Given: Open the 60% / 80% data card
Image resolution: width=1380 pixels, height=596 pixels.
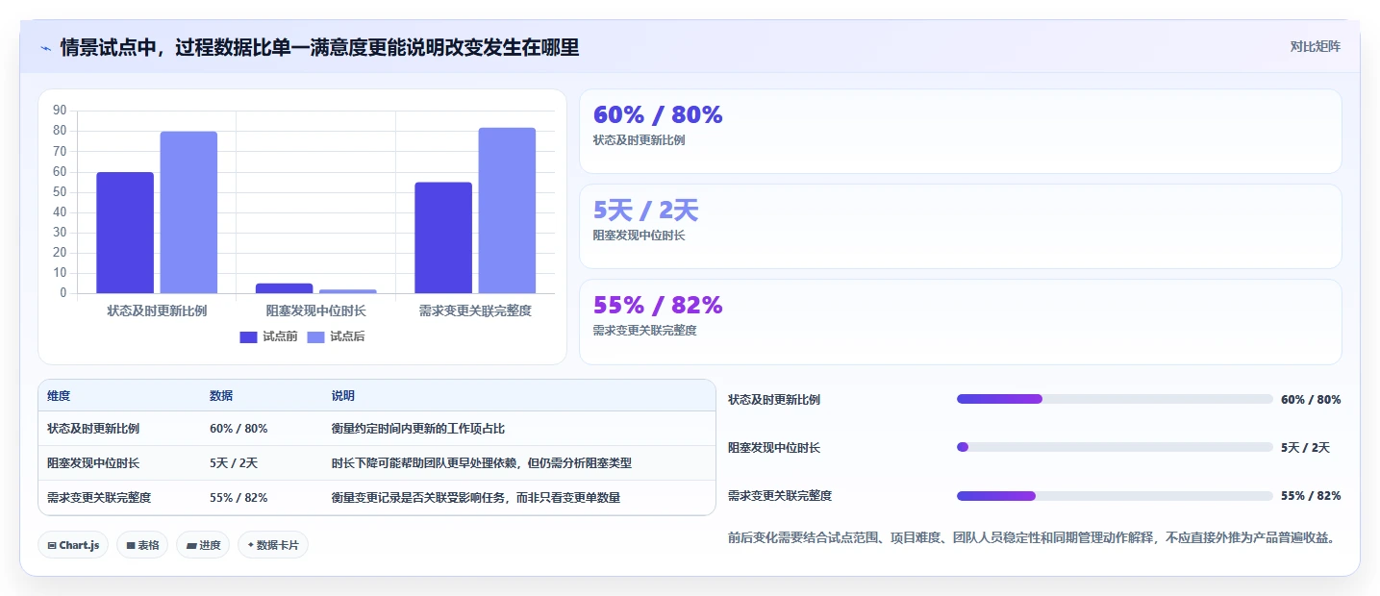Looking at the screenshot, I should pyautogui.click(x=960, y=132).
